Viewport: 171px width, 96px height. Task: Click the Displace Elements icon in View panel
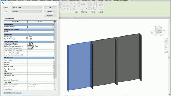click(x=75, y=9)
